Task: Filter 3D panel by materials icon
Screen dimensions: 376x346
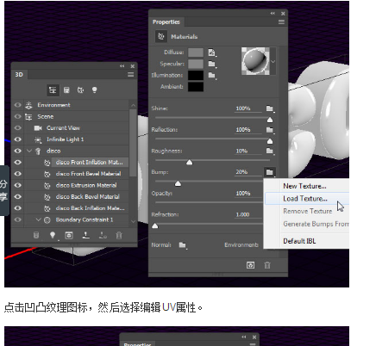Action: (x=80, y=90)
